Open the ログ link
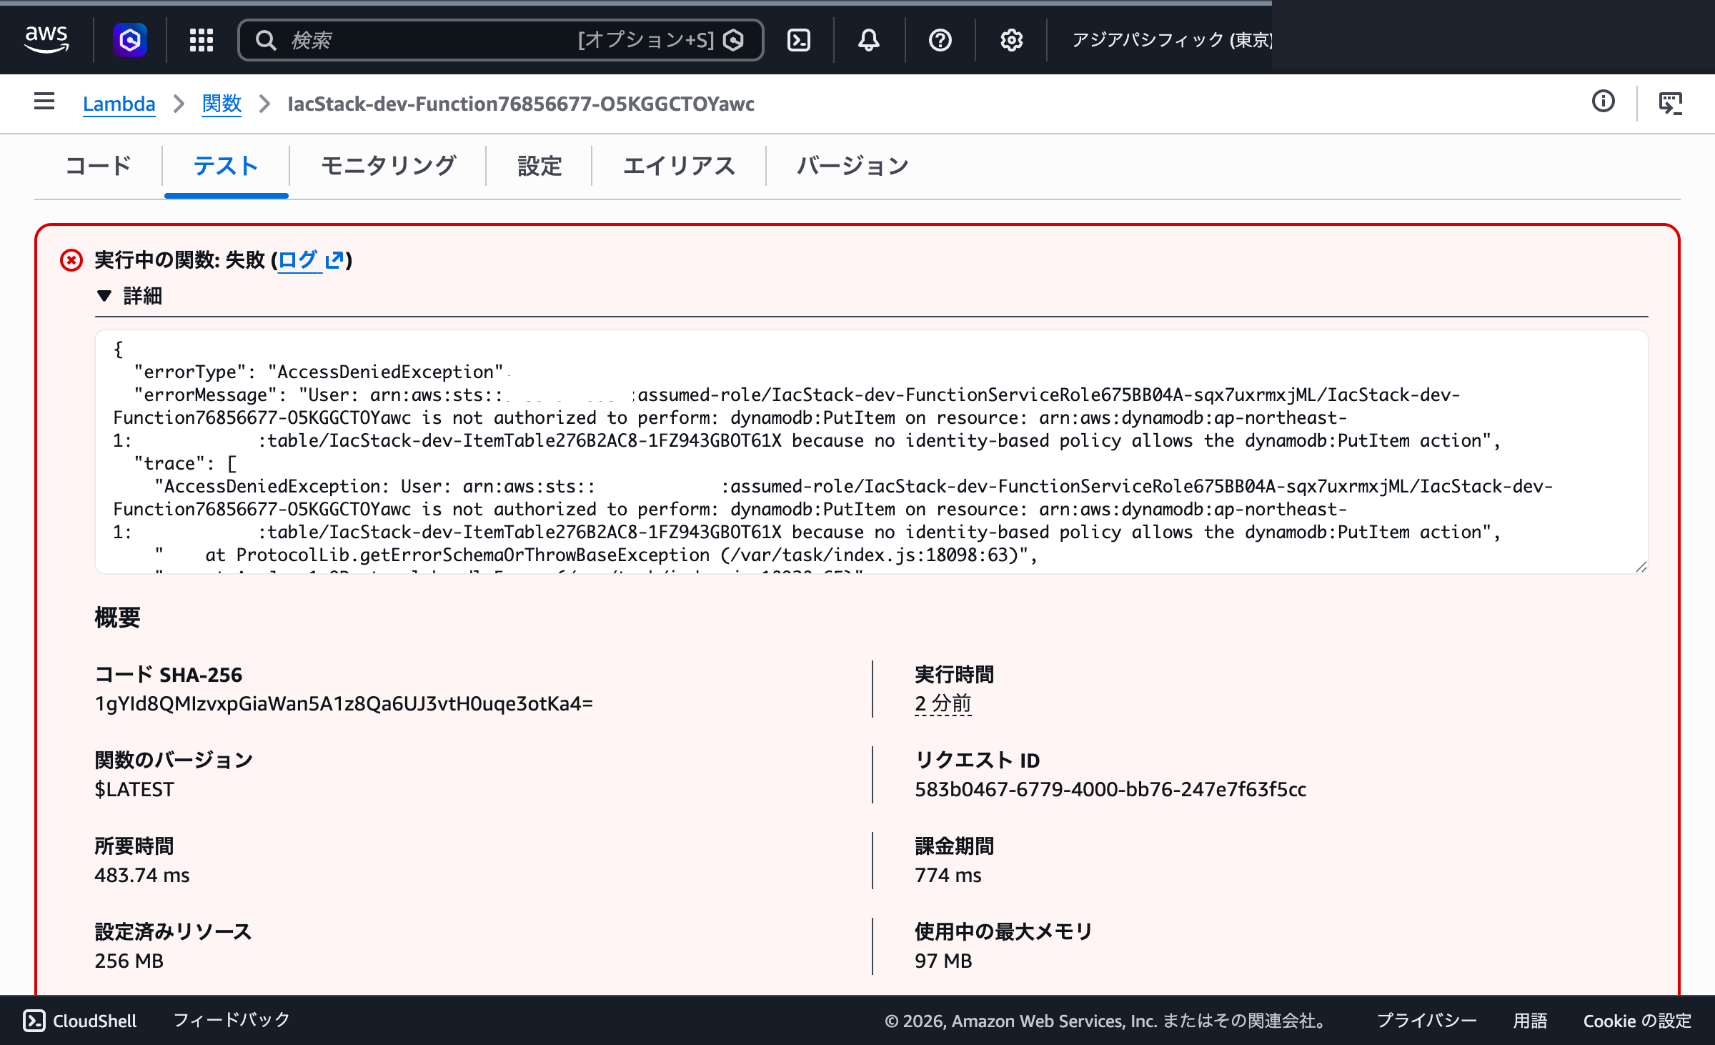The height and width of the screenshot is (1045, 1715). (297, 259)
